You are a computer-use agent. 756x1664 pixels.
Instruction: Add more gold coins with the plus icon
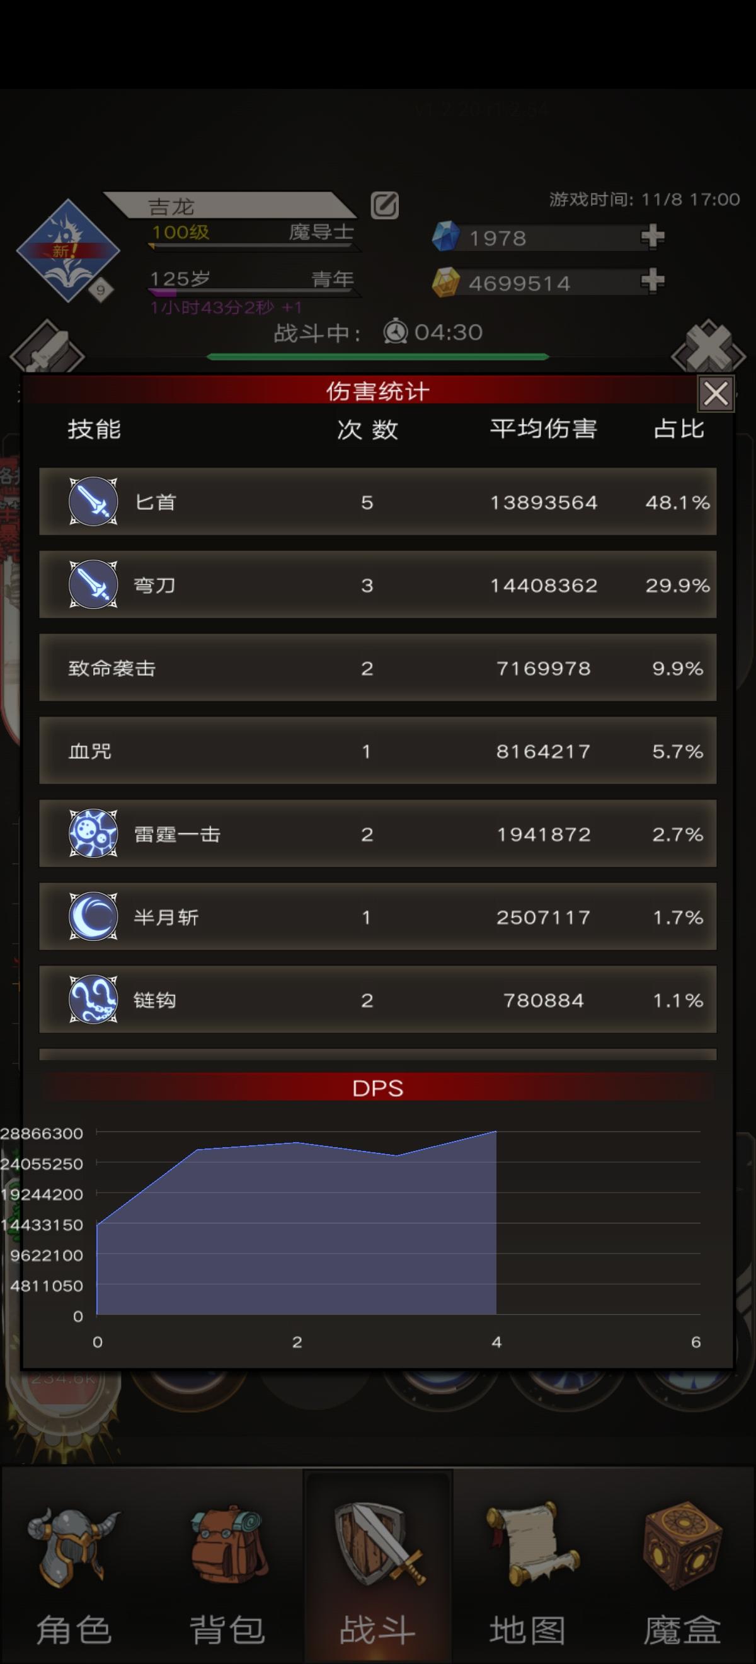pyautogui.click(x=653, y=281)
